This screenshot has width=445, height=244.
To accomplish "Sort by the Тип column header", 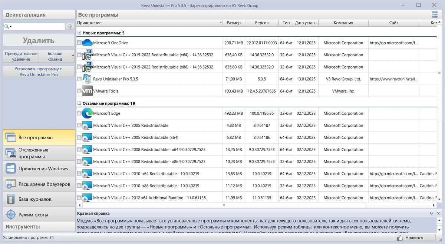I will [x=286, y=23].
